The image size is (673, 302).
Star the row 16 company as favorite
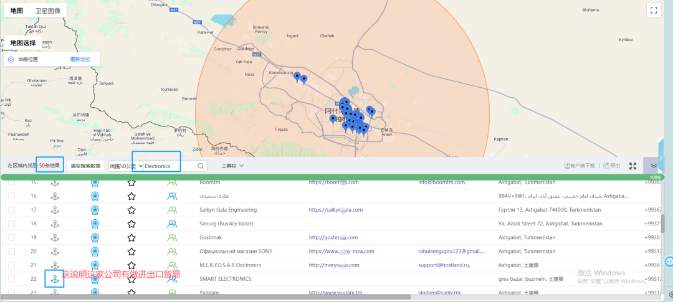pos(131,197)
